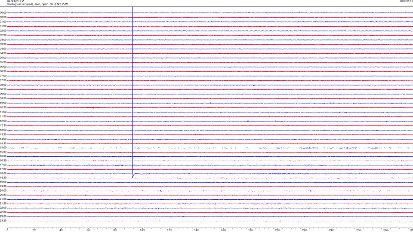Click the 05:00 trace label
The width and height of the screenshot is (413, 232).
click(3, 58)
